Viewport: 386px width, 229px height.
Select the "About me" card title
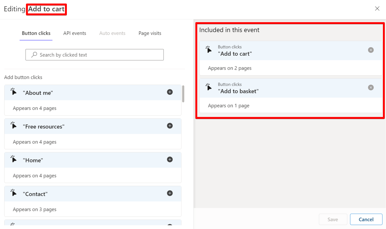pyautogui.click(x=38, y=93)
